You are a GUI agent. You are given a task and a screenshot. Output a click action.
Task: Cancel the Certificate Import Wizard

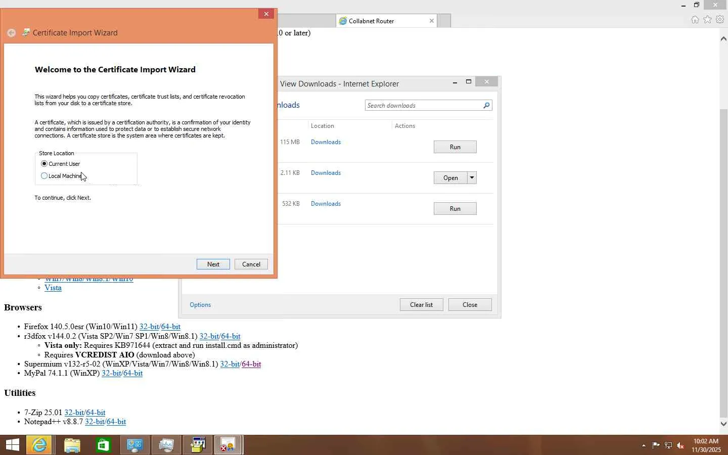(251, 264)
